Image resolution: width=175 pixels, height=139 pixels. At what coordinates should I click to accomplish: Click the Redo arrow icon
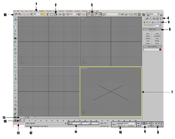pyautogui.click(x=20, y=14)
